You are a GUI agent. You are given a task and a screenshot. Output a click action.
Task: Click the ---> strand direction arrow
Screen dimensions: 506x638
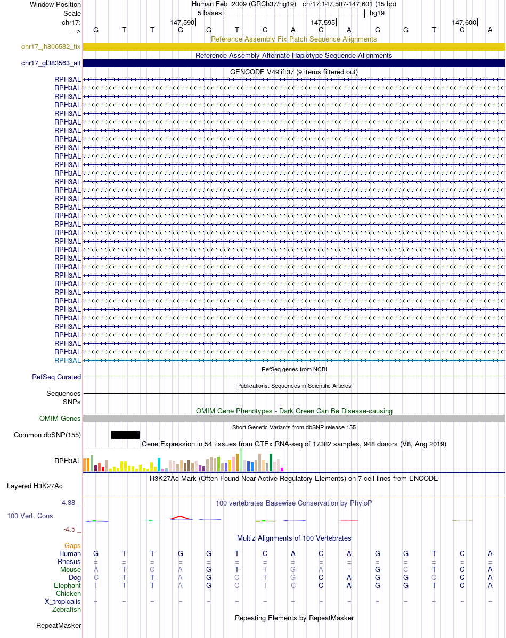coord(76,31)
